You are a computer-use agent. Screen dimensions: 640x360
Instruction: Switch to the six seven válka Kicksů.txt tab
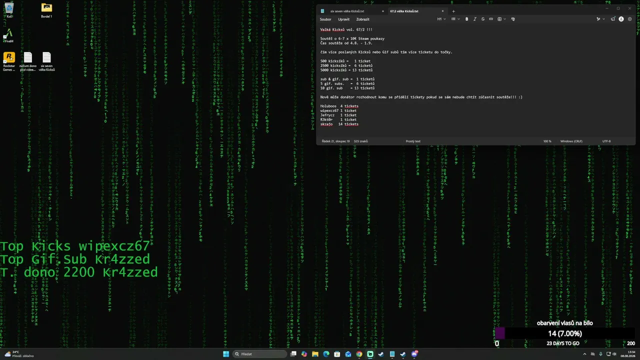(x=347, y=11)
